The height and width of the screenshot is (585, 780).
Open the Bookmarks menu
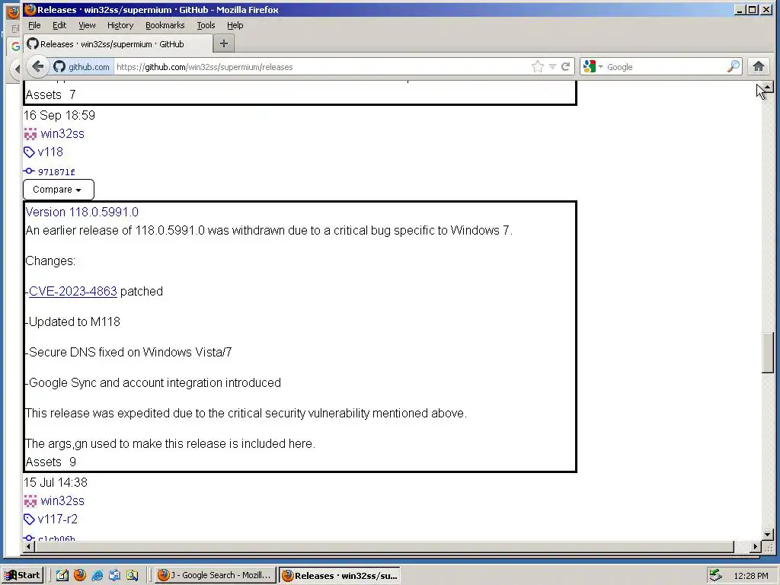tap(165, 25)
